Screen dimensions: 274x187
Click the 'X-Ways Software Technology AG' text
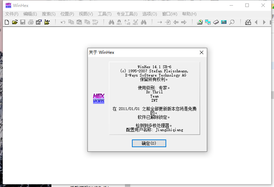pos(155,75)
